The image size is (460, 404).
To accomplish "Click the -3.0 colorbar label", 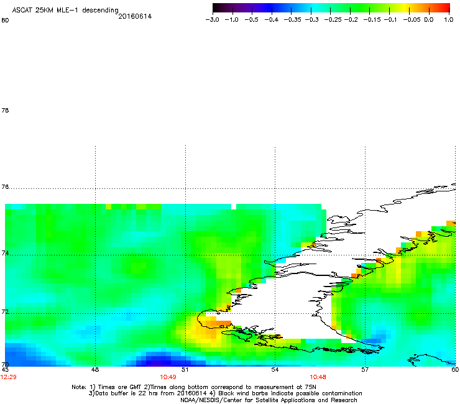I will point(212,20).
